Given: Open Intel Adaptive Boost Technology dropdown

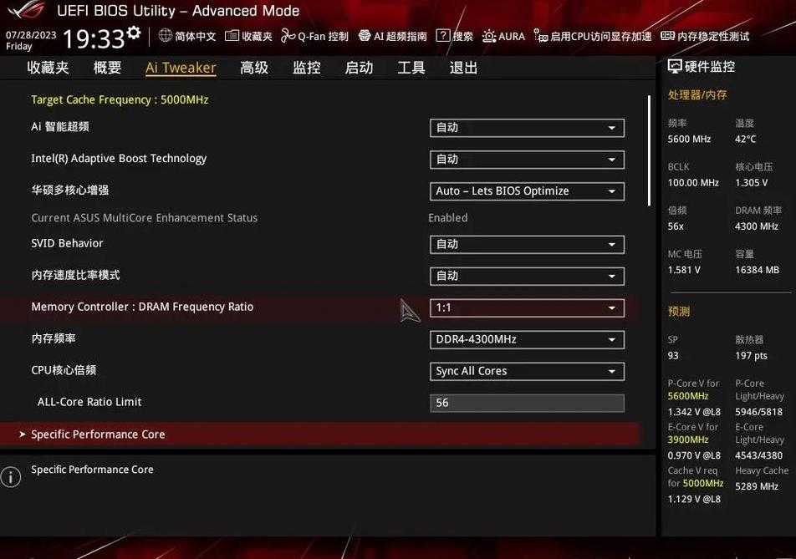Looking at the screenshot, I should pos(527,160).
